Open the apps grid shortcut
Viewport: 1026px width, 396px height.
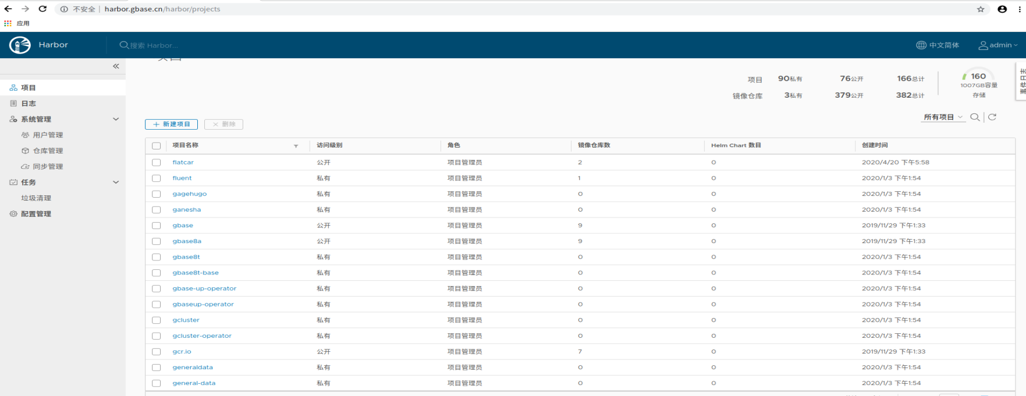point(8,23)
